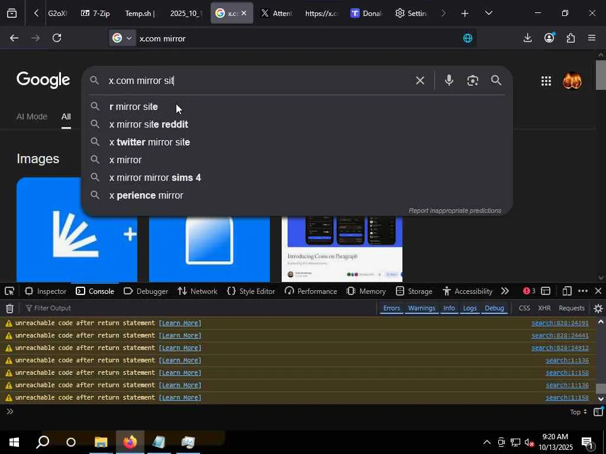Open the Firefox hamburger application menu

[x=592, y=38]
